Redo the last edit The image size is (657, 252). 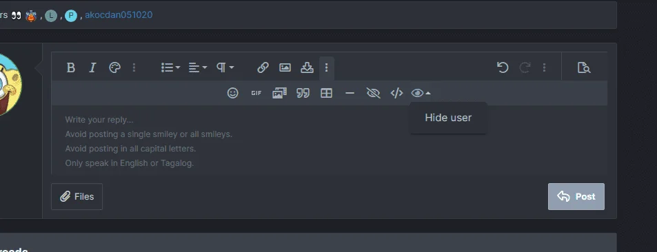pyautogui.click(x=525, y=67)
